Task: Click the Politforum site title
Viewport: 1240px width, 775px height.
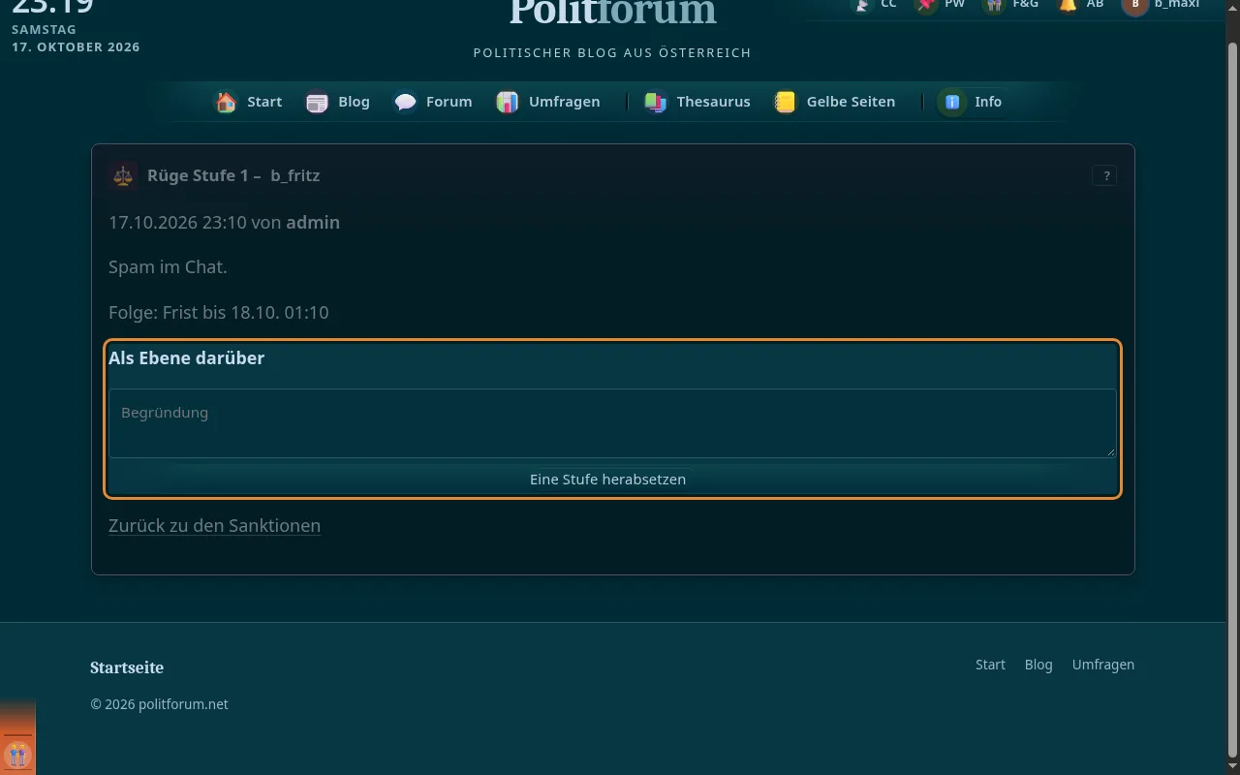Action: [x=613, y=12]
